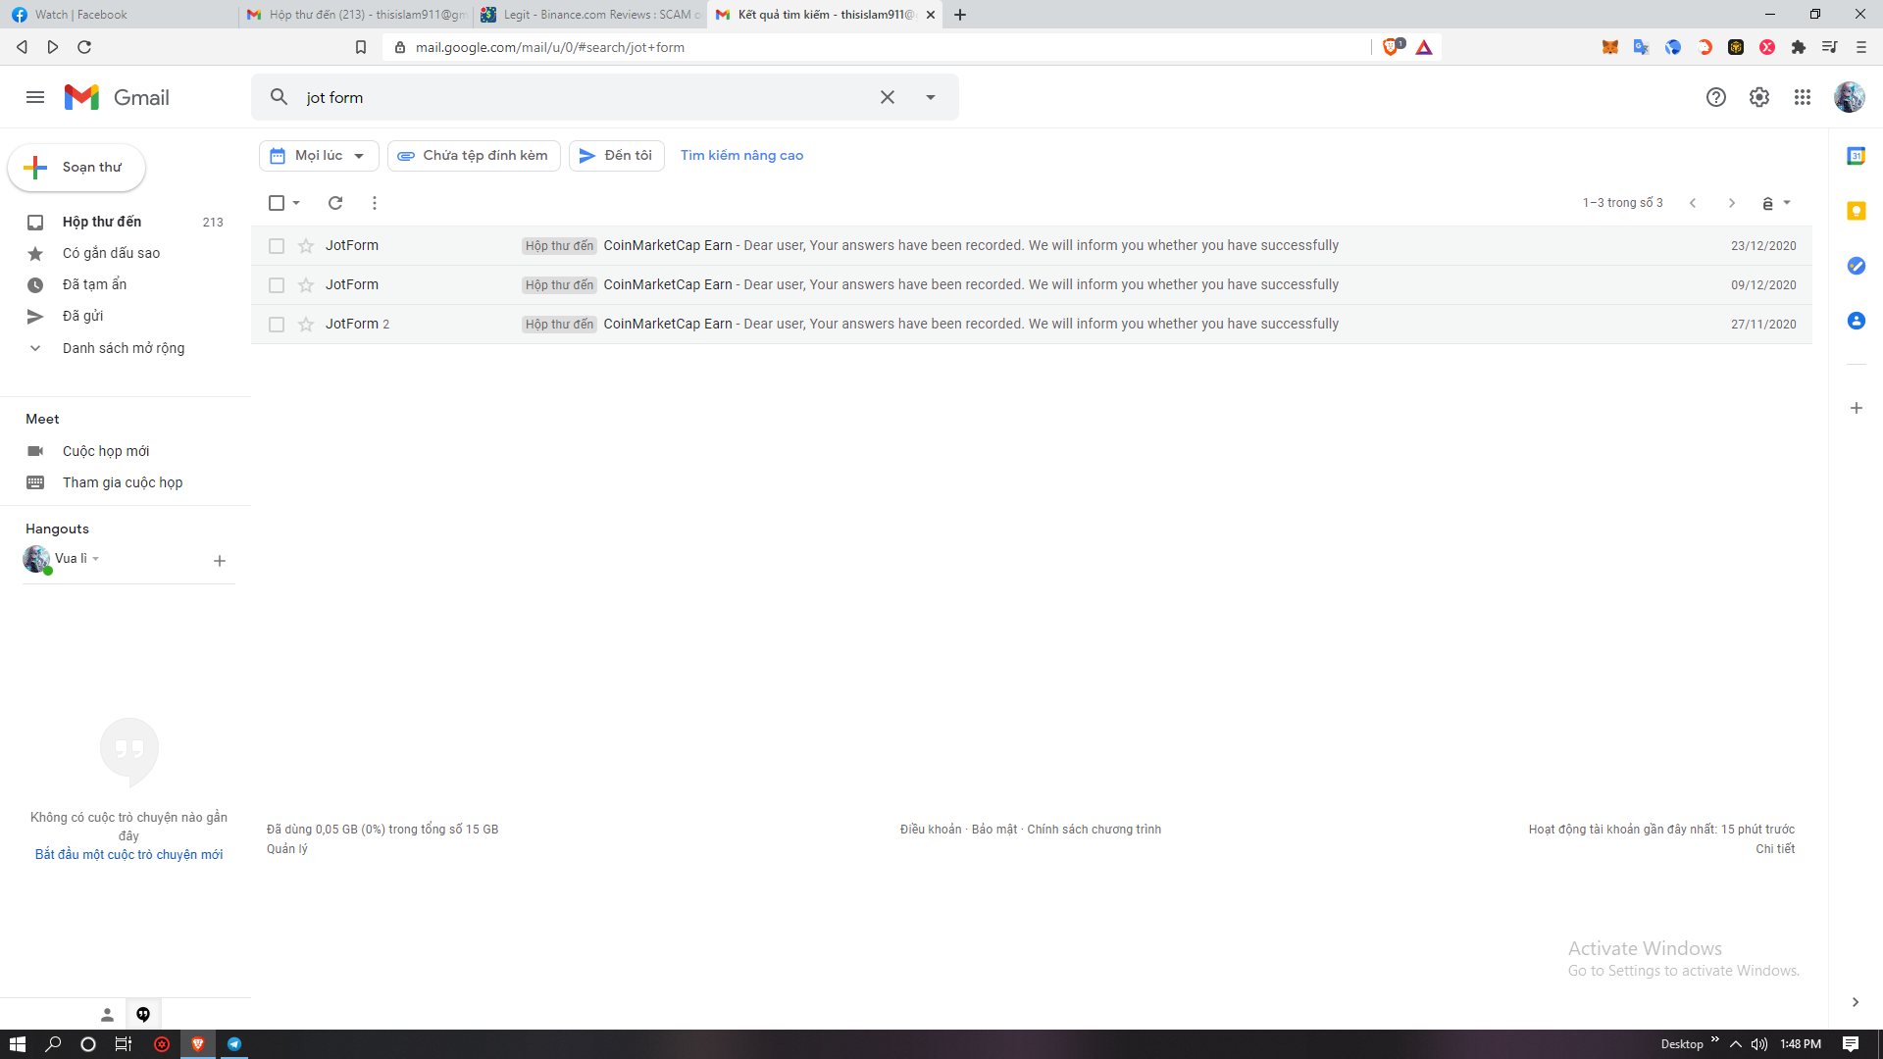Click the Support help question icon
This screenshot has width=1883, height=1059.
pyautogui.click(x=1715, y=97)
